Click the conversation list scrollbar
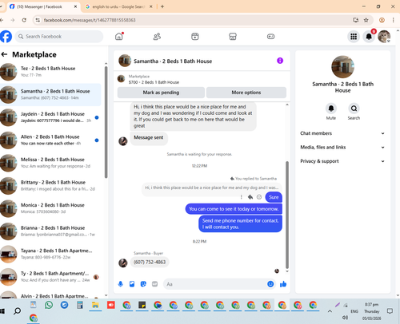Viewport: 400px width, 324px height. [106, 122]
